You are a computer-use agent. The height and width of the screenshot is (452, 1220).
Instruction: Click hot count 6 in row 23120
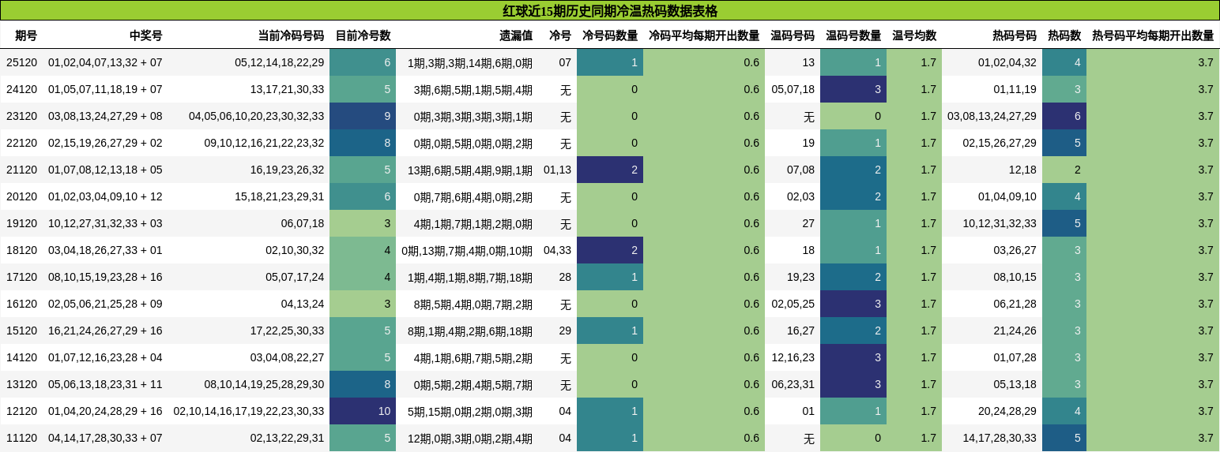pos(1064,116)
